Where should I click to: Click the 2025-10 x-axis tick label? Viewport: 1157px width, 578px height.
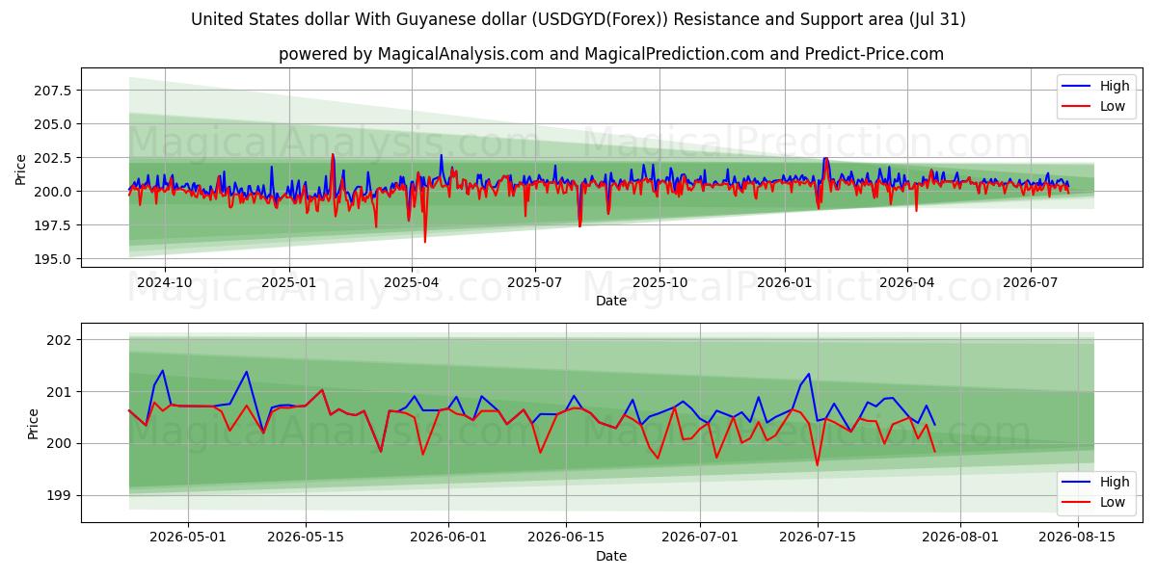[659, 283]
